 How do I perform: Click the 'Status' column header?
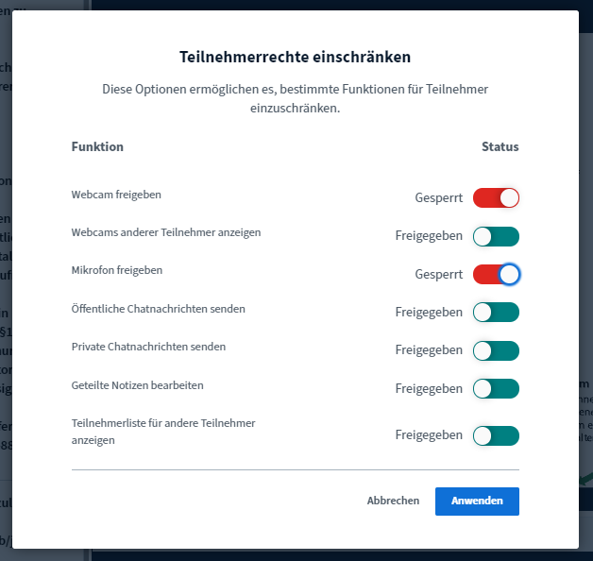(x=500, y=146)
